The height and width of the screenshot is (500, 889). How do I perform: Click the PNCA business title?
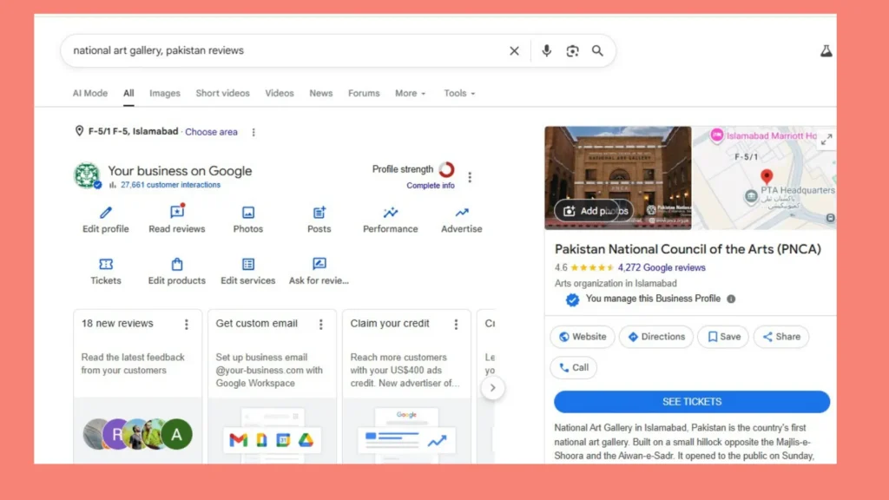click(x=688, y=249)
